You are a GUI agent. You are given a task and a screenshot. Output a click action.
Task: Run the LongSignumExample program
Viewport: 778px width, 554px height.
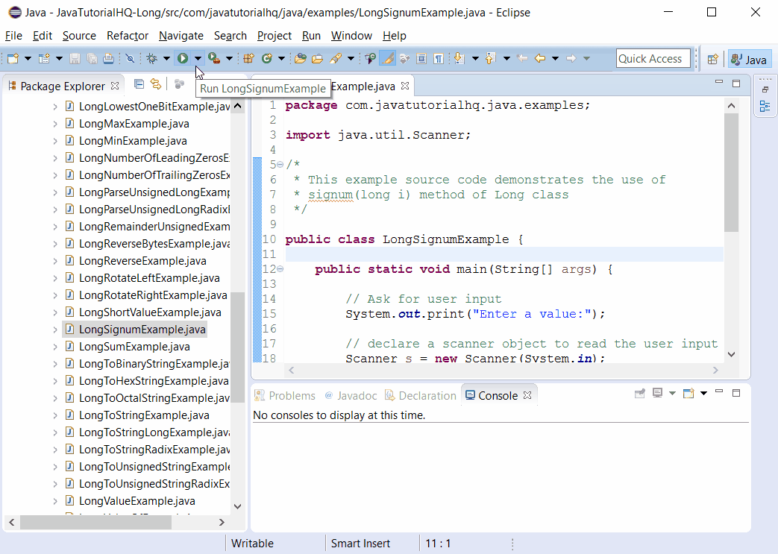tap(183, 57)
